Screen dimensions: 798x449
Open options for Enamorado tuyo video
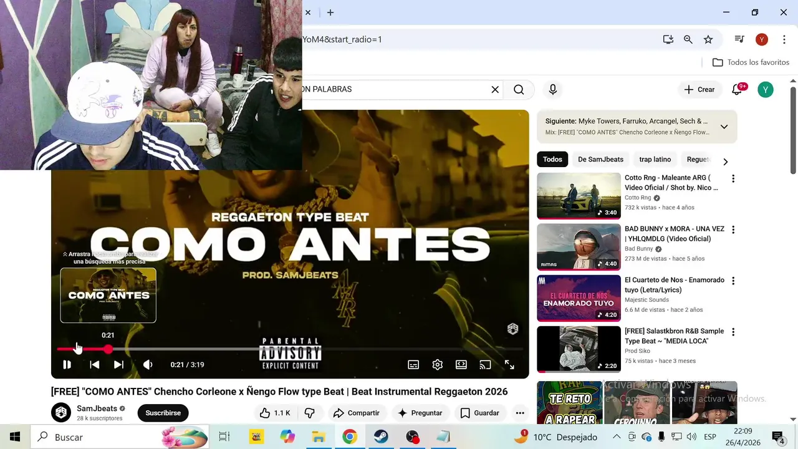click(x=733, y=281)
